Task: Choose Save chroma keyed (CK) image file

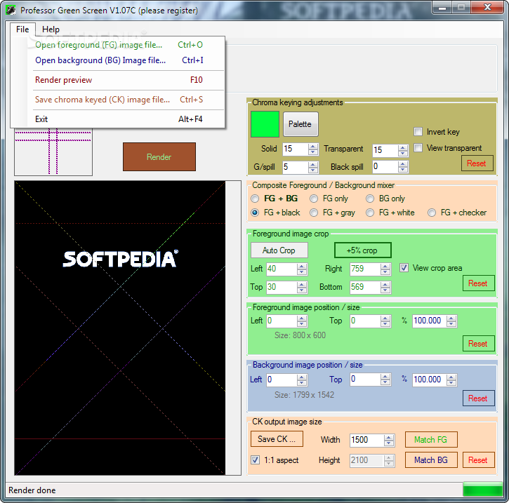Action: pos(119,100)
